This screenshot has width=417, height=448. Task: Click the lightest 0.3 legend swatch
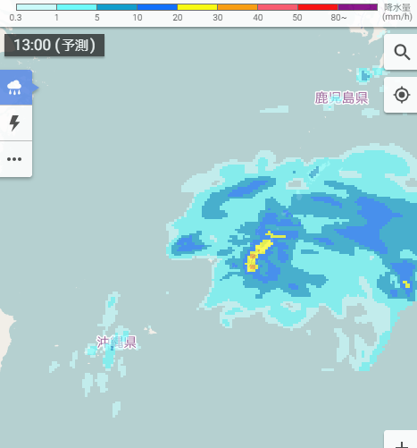click(37, 7)
